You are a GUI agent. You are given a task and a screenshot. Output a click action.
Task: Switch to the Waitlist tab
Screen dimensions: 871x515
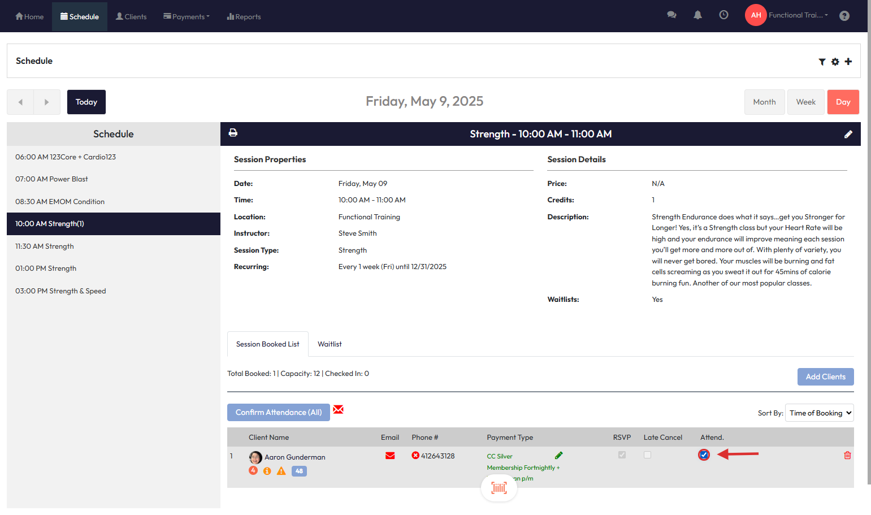click(330, 344)
